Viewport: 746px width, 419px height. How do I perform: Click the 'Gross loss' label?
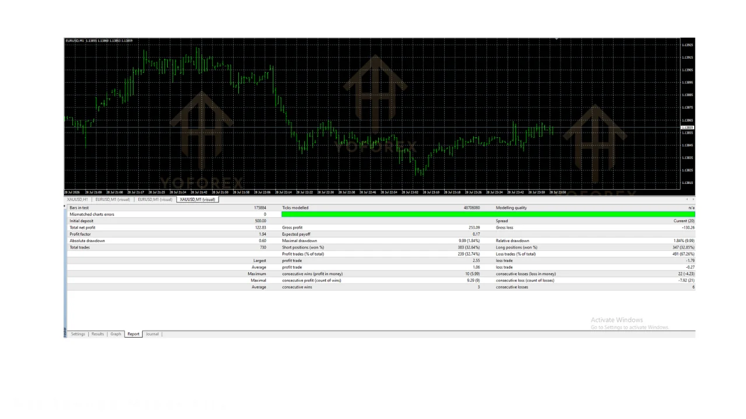click(505, 228)
